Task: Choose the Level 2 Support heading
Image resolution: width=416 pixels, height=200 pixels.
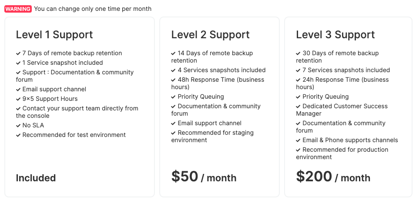Action: [x=210, y=35]
